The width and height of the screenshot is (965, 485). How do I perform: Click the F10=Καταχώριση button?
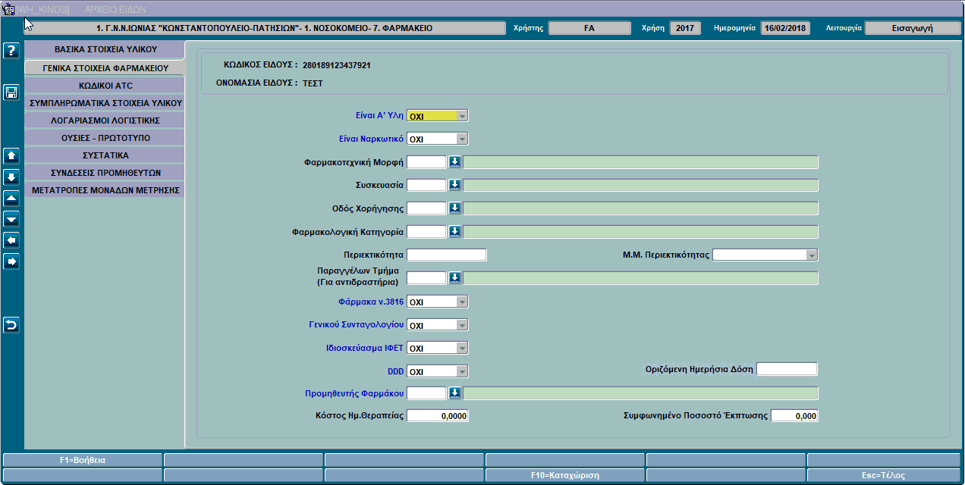[565, 475]
